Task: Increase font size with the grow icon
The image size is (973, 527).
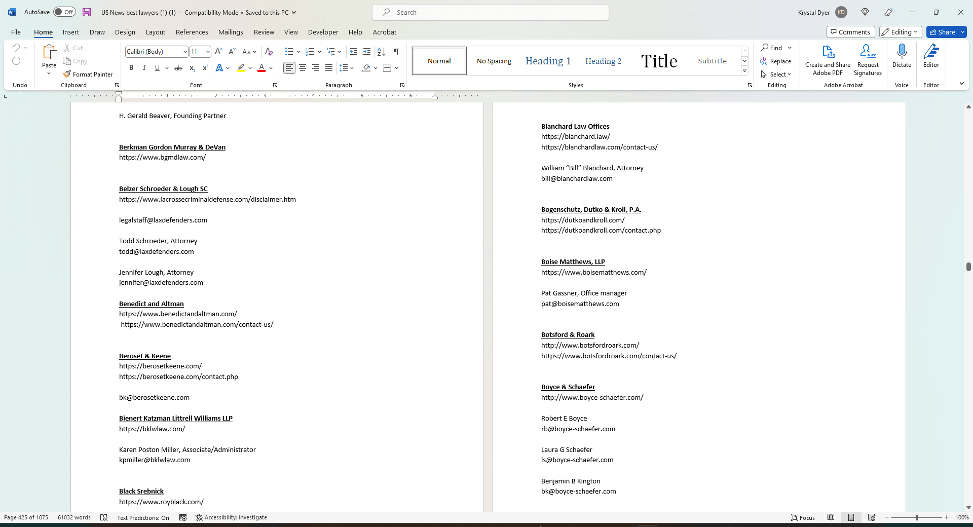Action: click(x=218, y=51)
